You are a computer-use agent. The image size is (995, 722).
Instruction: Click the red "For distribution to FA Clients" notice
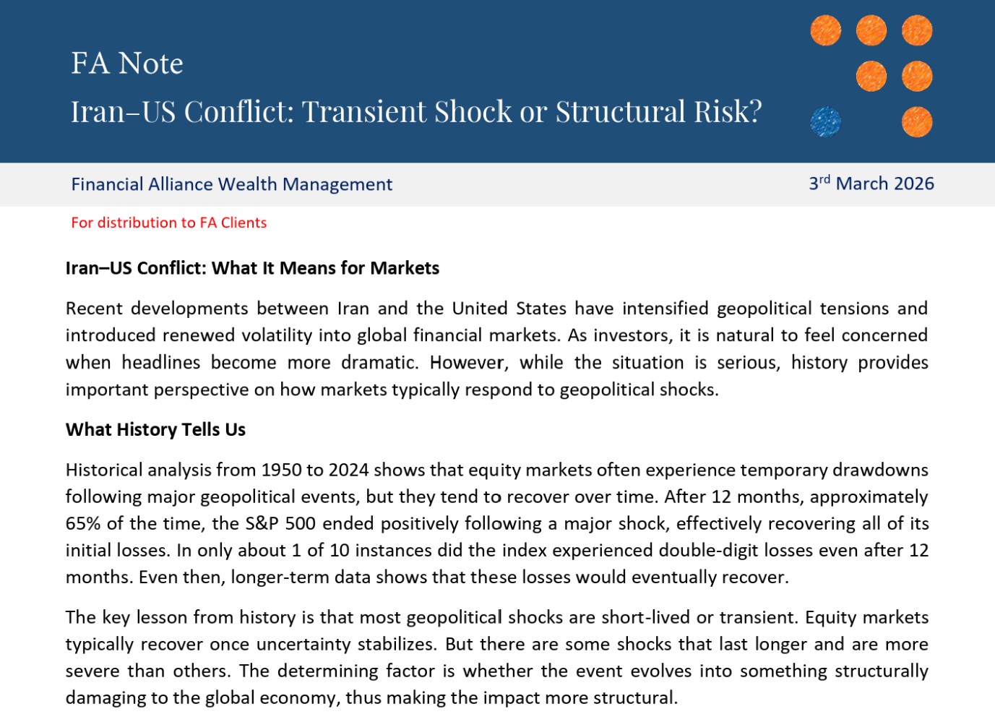coord(168,223)
